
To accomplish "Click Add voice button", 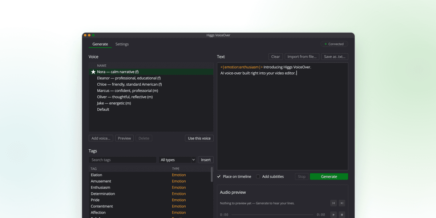I will click(x=101, y=138).
